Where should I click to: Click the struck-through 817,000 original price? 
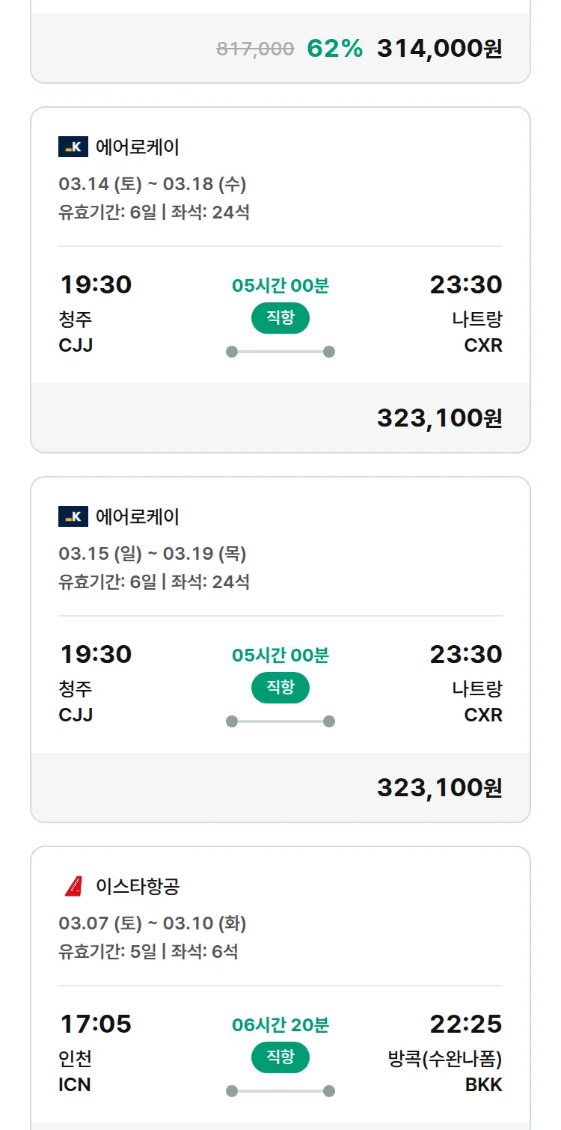coord(255,49)
